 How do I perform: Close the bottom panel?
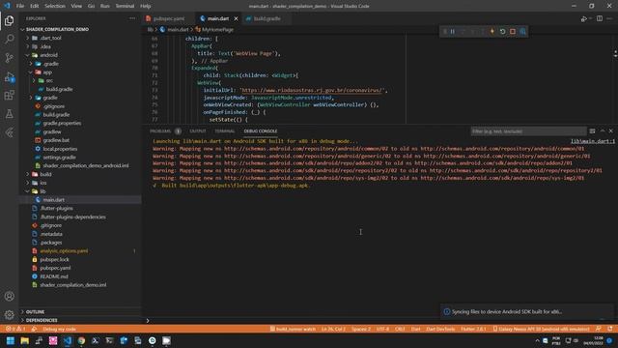pos(611,131)
